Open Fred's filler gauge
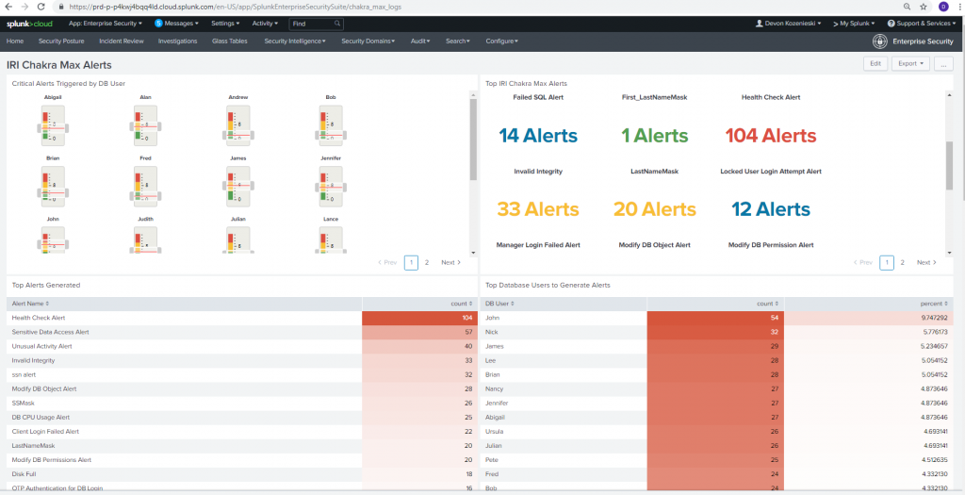Image resolution: width=965 pixels, height=495 pixels. (145, 186)
